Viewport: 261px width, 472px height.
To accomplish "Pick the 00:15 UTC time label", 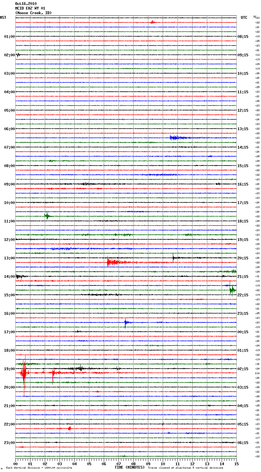I will pos(243,332).
